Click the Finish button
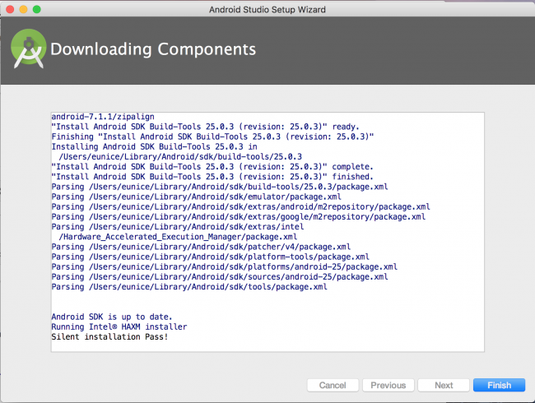This screenshot has width=535, height=403. pyautogui.click(x=499, y=385)
